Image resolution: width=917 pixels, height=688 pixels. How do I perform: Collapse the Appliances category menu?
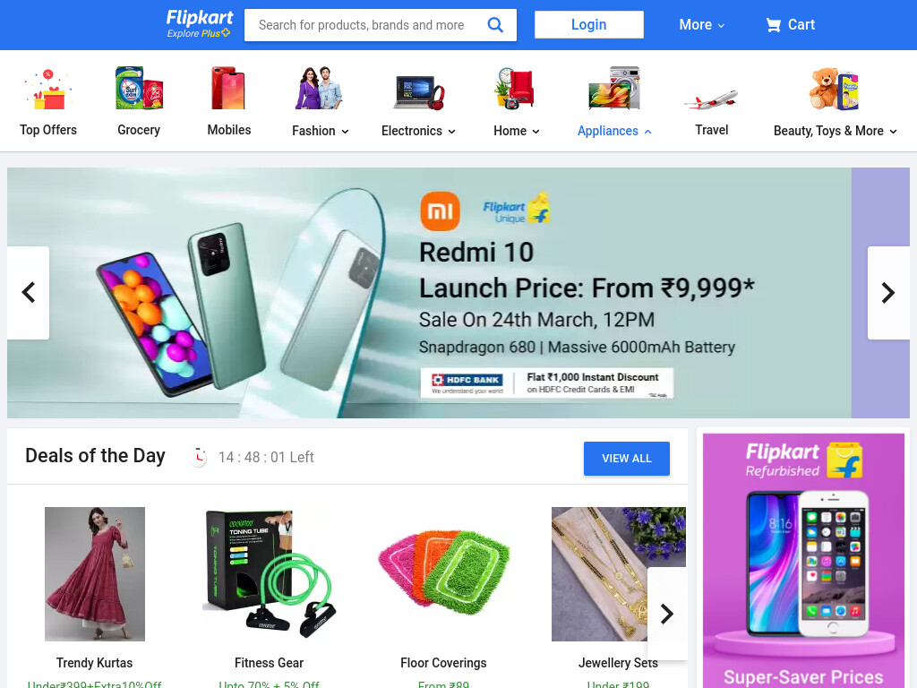click(x=614, y=131)
